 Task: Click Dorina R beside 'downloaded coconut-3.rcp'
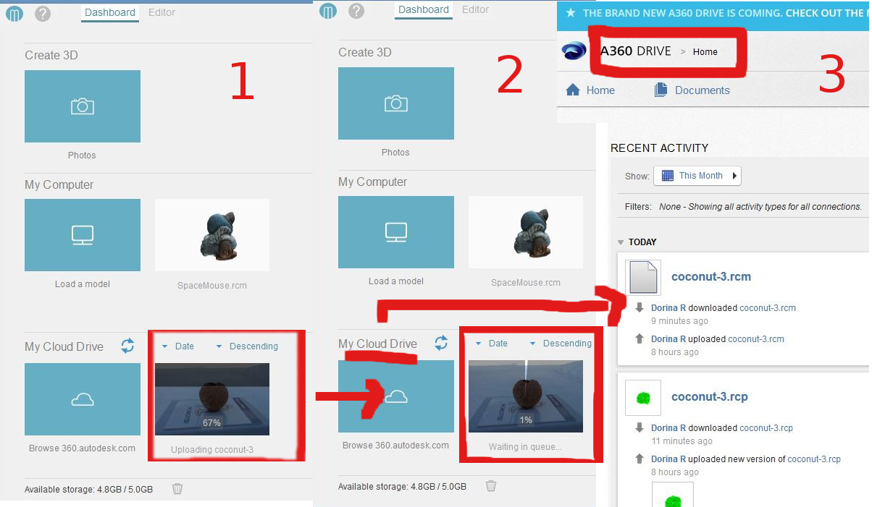click(668, 428)
